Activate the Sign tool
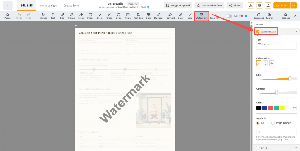The height and width of the screenshot is (151, 300). click(62, 16)
